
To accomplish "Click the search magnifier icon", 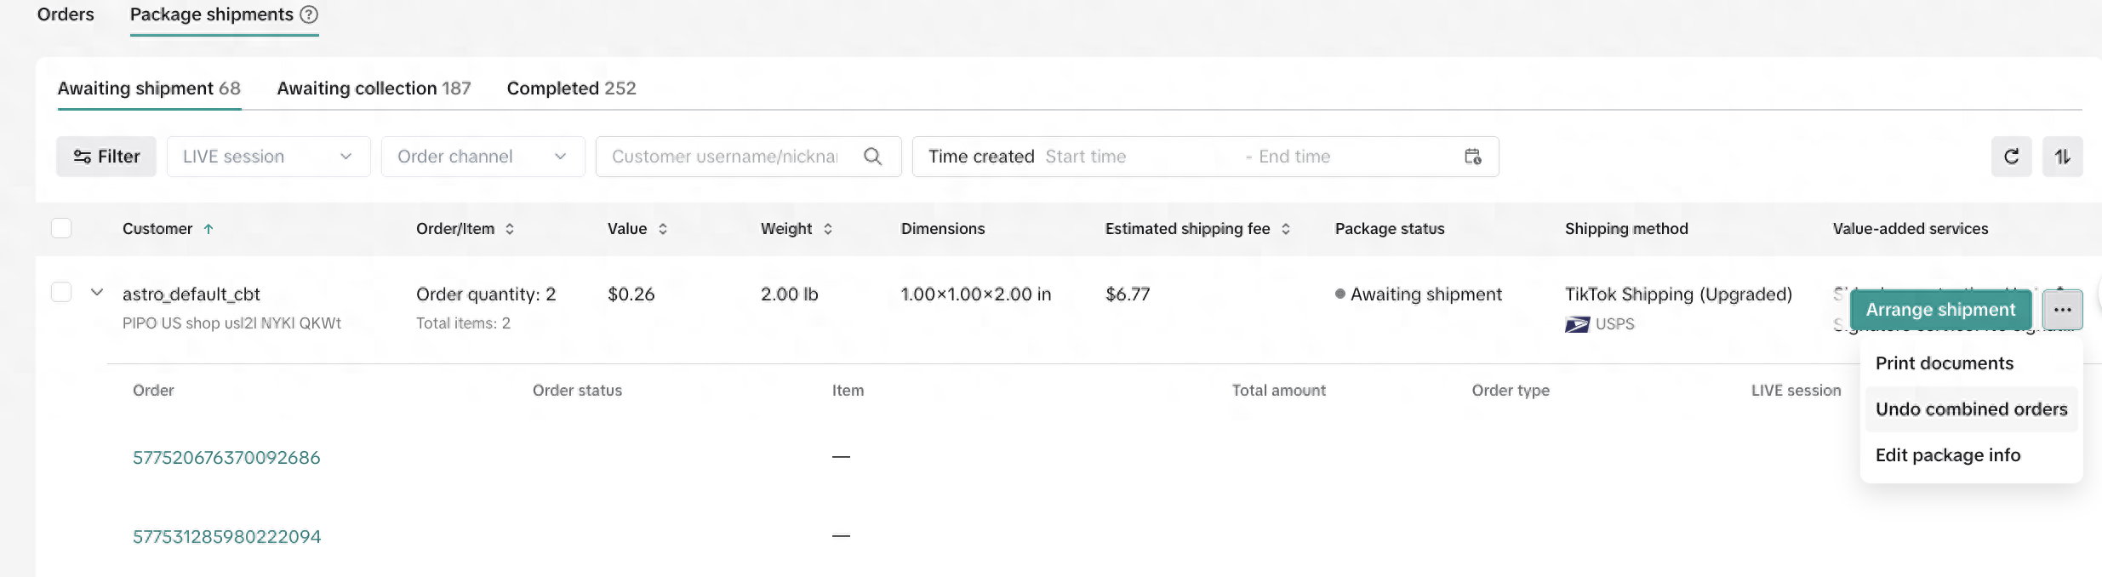I will 872,157.
